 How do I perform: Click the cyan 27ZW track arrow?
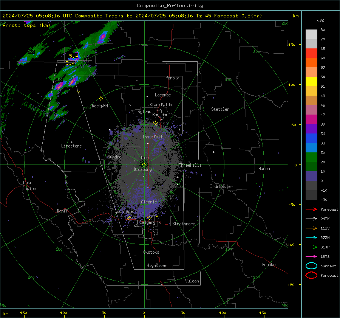tap(311, 238)
